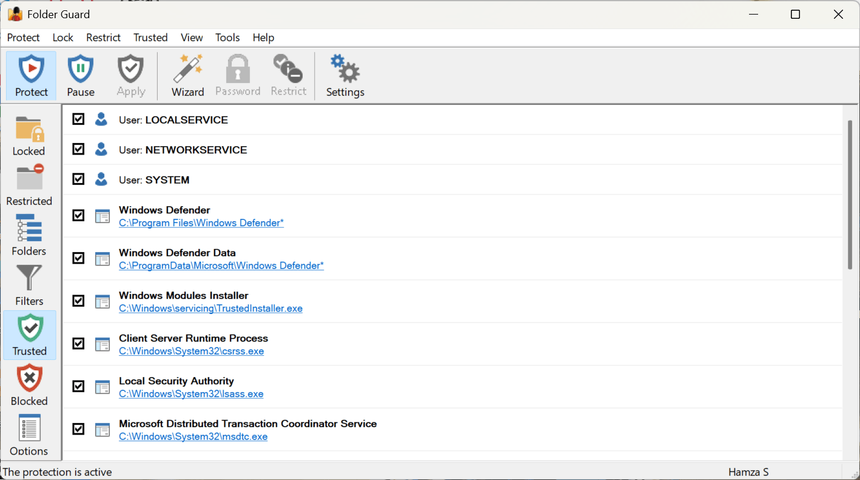Image resolution: width=860 pixels, height=480 pixels.
Task: Click "The protection is active" status text
Action: [58, 472]
